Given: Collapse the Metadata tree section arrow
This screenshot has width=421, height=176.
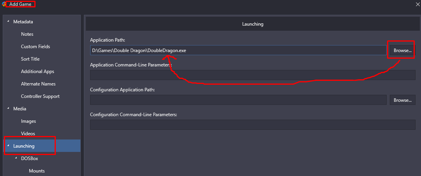Looking at the screenshot, I should tap(8, 21).
